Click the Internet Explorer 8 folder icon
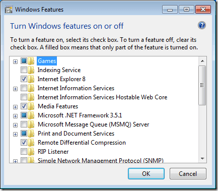 (x=31, y=79)
